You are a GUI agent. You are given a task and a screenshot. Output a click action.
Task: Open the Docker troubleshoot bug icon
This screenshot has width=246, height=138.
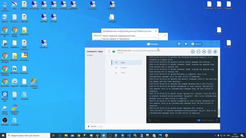(186, 44)
